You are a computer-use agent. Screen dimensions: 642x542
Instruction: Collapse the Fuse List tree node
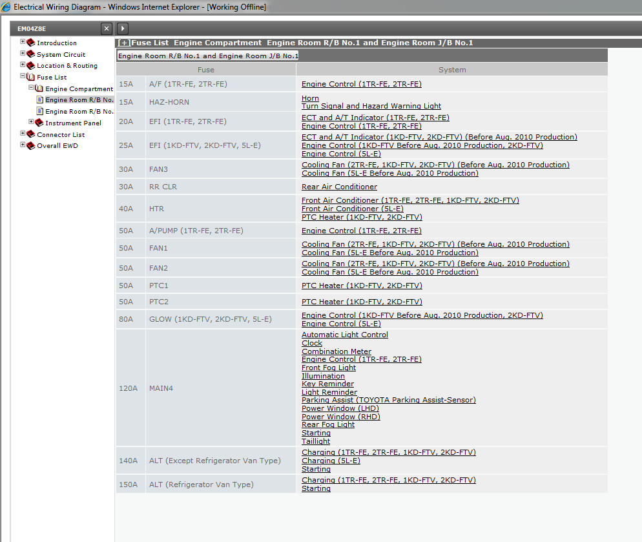coord(23,77)
